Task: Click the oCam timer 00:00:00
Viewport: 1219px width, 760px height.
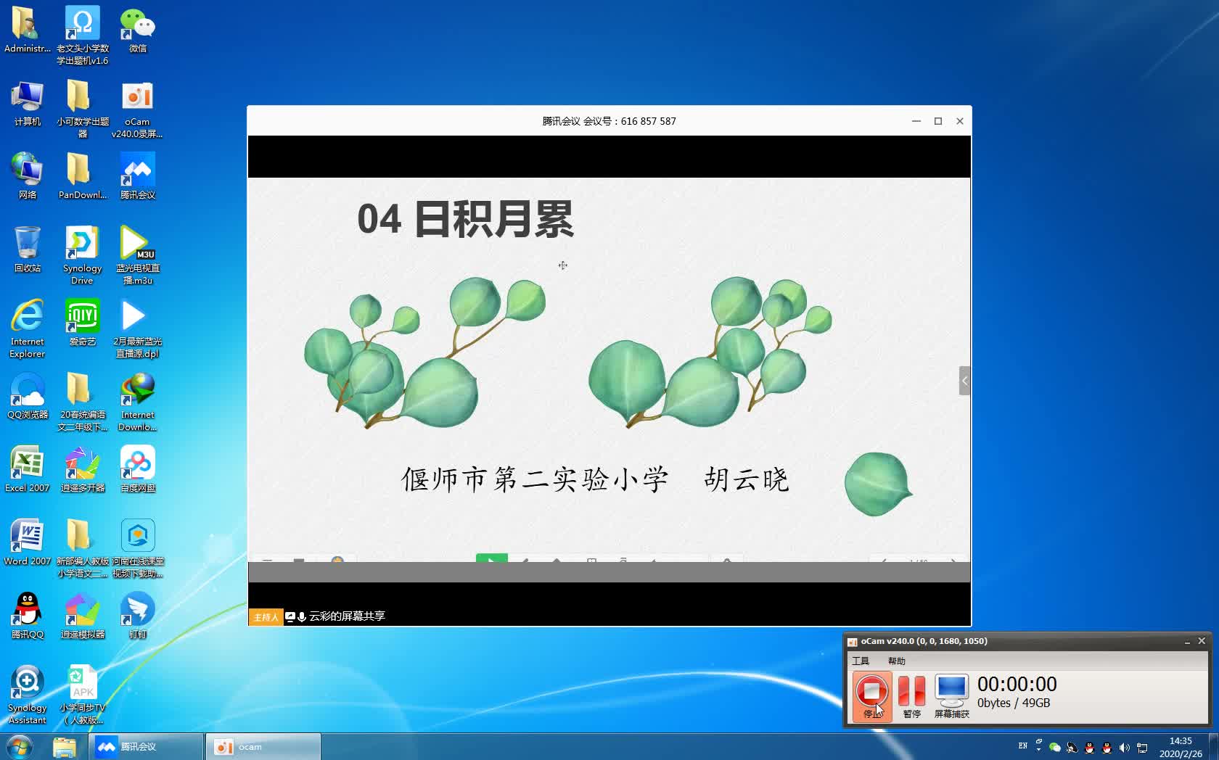Action: pos(1017,684)
